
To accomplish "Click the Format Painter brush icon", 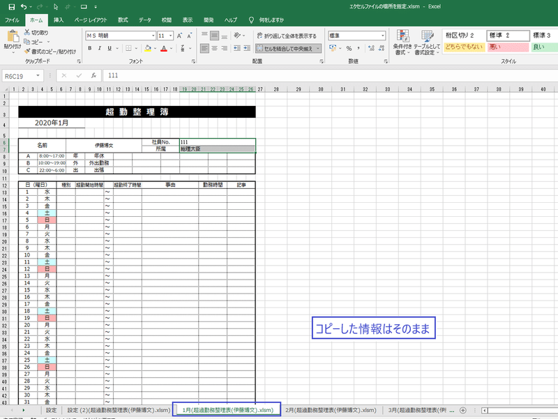I will (x=27, y=51).
